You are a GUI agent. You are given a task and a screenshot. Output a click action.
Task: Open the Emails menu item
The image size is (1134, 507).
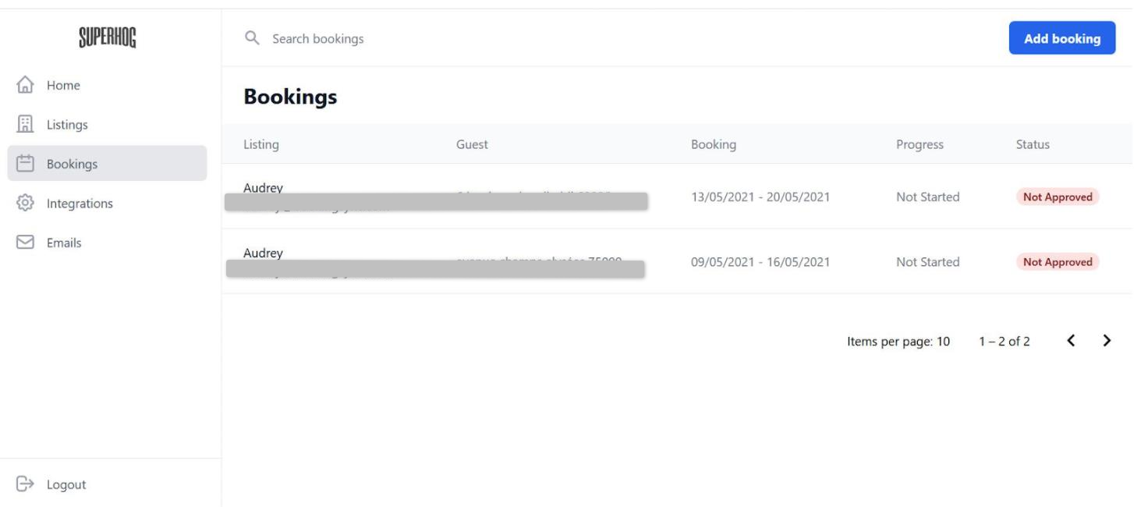pos(64,243)
